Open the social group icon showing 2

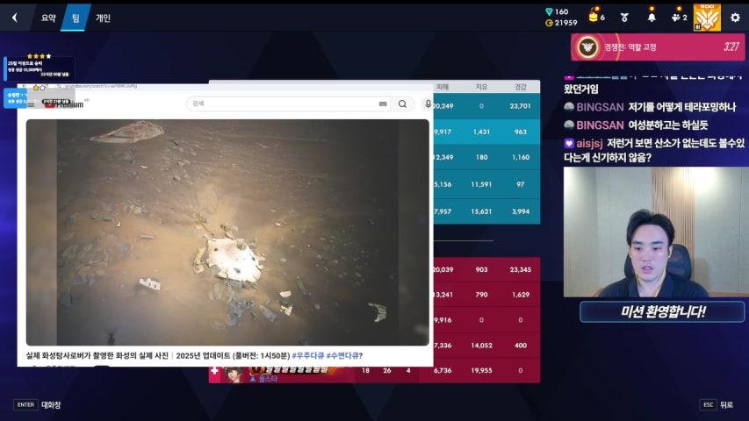click(679, 18)
